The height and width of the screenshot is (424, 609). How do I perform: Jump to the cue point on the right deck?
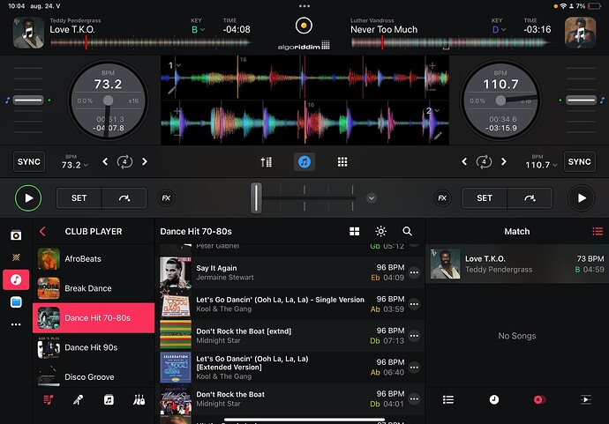[530, 198]
